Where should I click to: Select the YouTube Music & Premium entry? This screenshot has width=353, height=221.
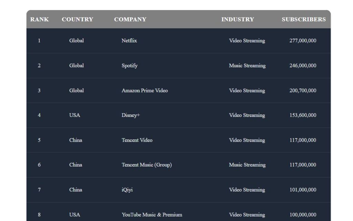point(152,214)
